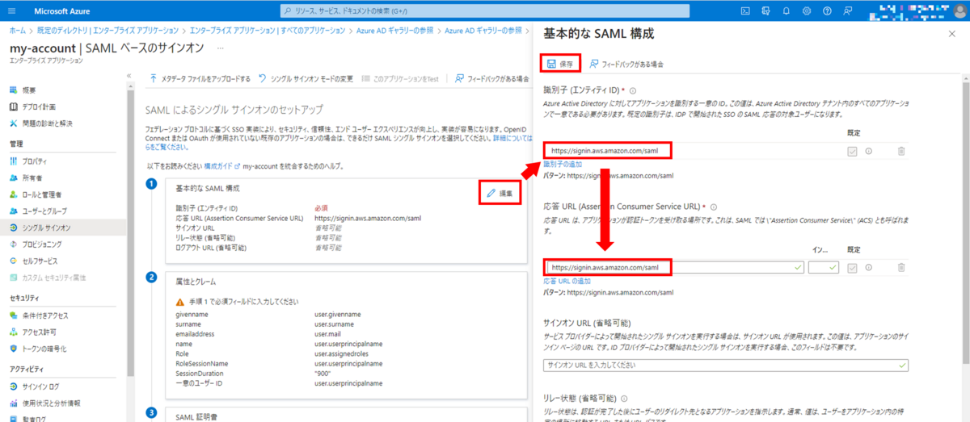Viewport: 970px width, 422px height.
Task: Click フィードバックがある場合 in main toolbar
Action: [x=492, y=79]
